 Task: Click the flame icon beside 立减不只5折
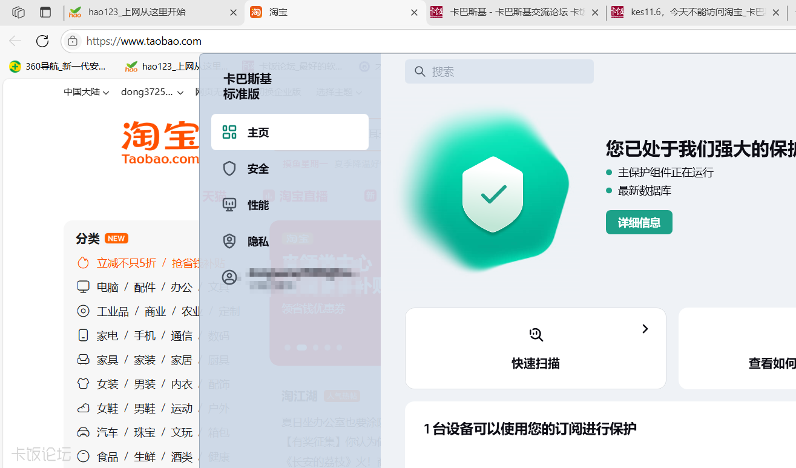83,263
